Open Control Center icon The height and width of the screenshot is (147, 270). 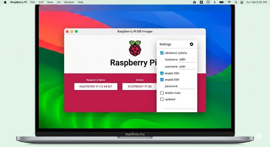point(242,2)
